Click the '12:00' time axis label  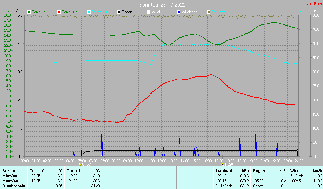pos(162,161)
